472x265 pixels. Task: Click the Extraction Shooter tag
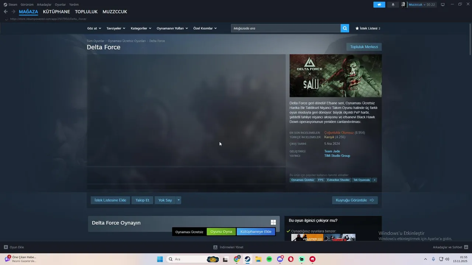pyautogui.click(x=339, y=180)
